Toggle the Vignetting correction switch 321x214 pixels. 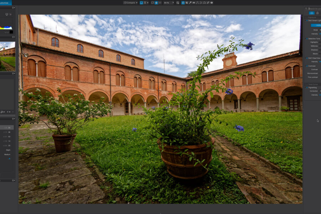tap(306, 87)
